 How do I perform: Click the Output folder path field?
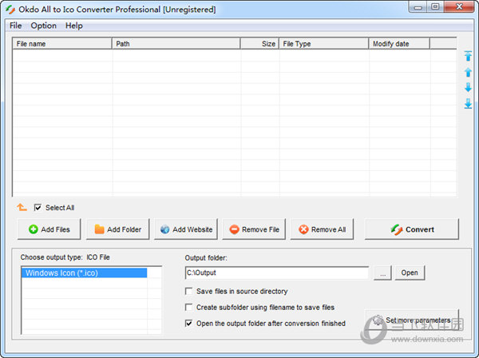277,272
